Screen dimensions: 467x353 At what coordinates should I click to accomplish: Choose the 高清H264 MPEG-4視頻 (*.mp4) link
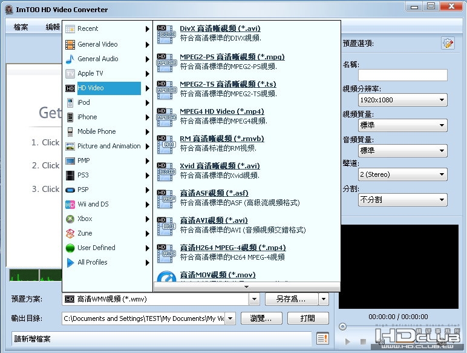tap(233, 248)
